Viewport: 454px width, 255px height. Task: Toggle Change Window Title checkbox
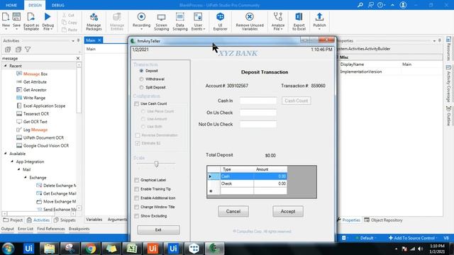click(x=137, y=207)
